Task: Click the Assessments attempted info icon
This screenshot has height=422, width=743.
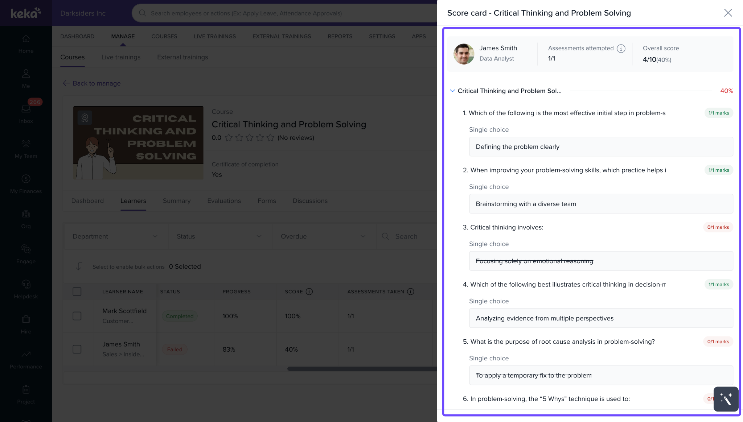Action: click(x=621, y=49)
